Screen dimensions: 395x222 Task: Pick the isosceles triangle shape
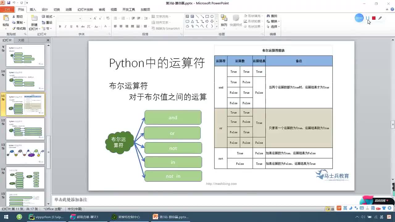pyautogui.click(x=192, y=21)
